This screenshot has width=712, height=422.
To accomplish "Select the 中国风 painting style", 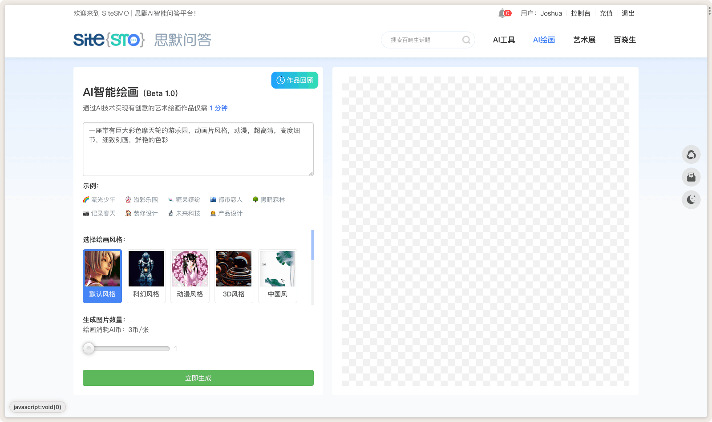I will (277, 276).
